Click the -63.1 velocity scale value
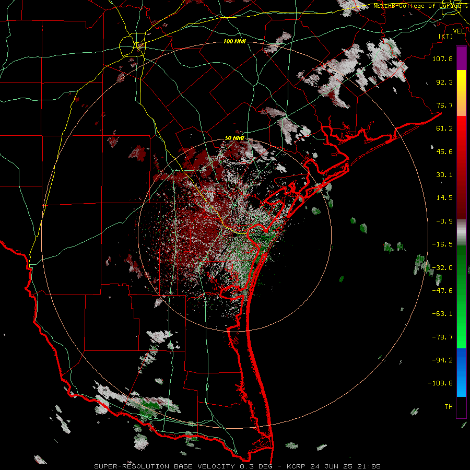 [x=442, y=314]
